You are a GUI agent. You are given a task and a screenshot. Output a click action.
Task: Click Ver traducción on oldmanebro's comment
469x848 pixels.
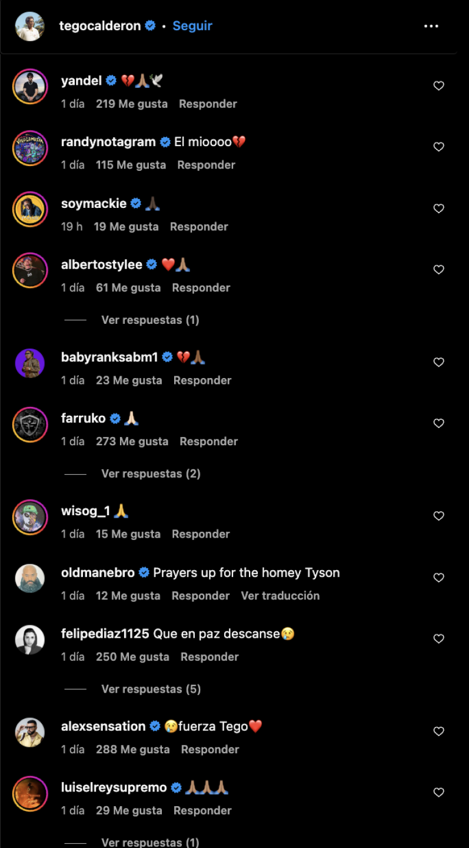[x=280, y=595]
